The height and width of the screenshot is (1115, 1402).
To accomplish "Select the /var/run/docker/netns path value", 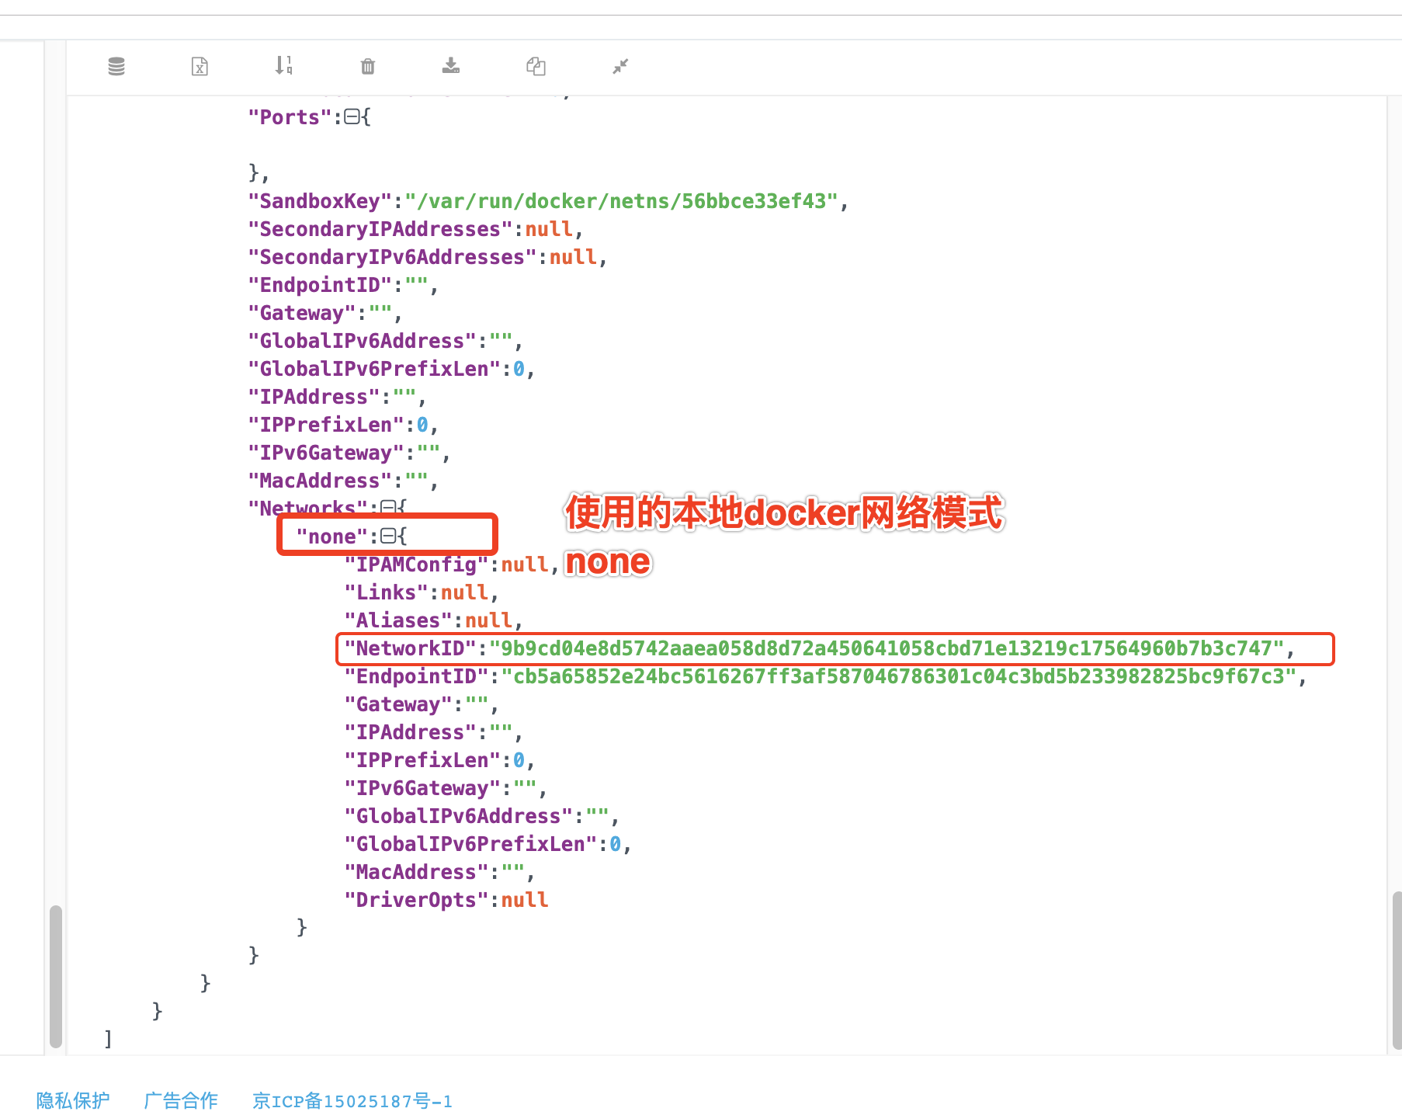I will coord(621,201).
